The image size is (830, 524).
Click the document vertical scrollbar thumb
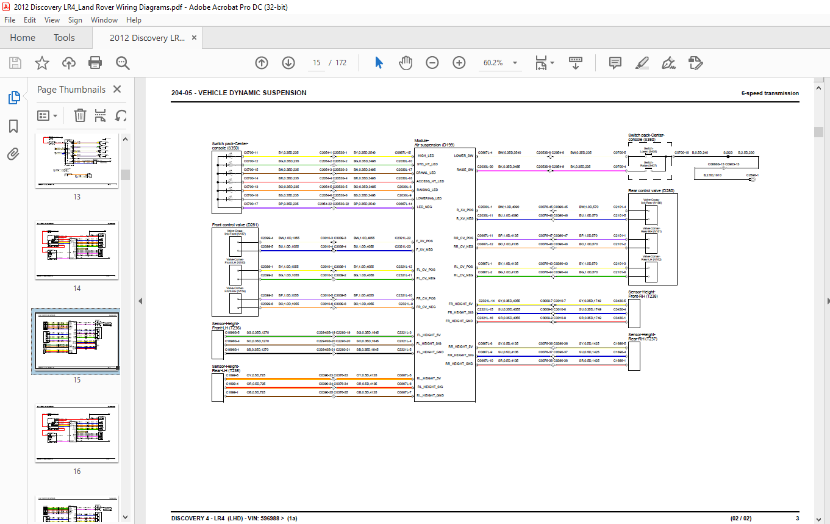pyautogui.click(x=818, y=132)
